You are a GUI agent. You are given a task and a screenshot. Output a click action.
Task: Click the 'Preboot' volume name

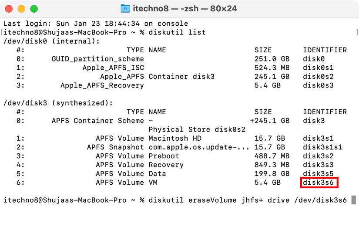click(x=164, y=156)
